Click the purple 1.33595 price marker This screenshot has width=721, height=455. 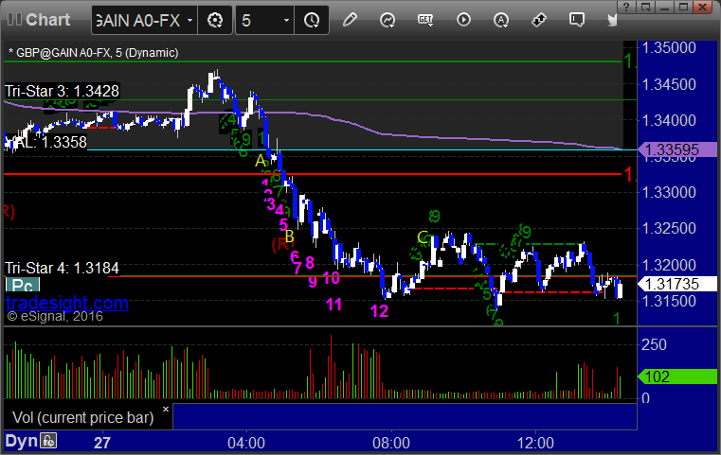(x=676, y=149)
